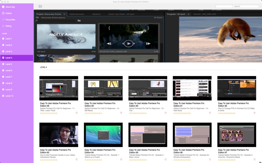Open the Edition 64 video thumbnail
This screenshot has width=262, height=163.
(103, 135)
